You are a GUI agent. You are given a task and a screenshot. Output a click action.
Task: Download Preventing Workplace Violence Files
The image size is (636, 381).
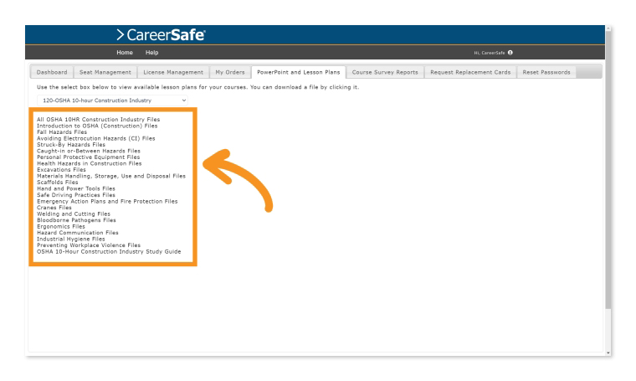(89, 245)
